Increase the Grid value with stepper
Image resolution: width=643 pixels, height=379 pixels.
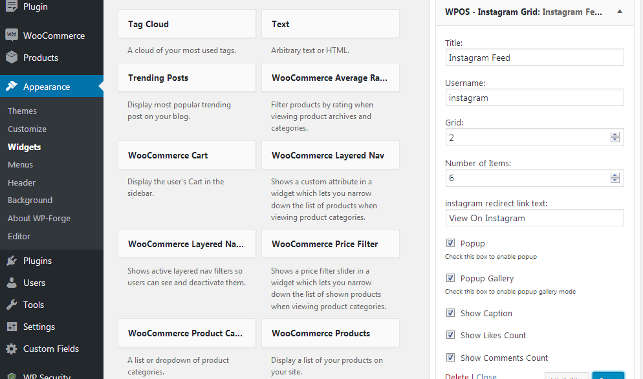tap(615, 134)
